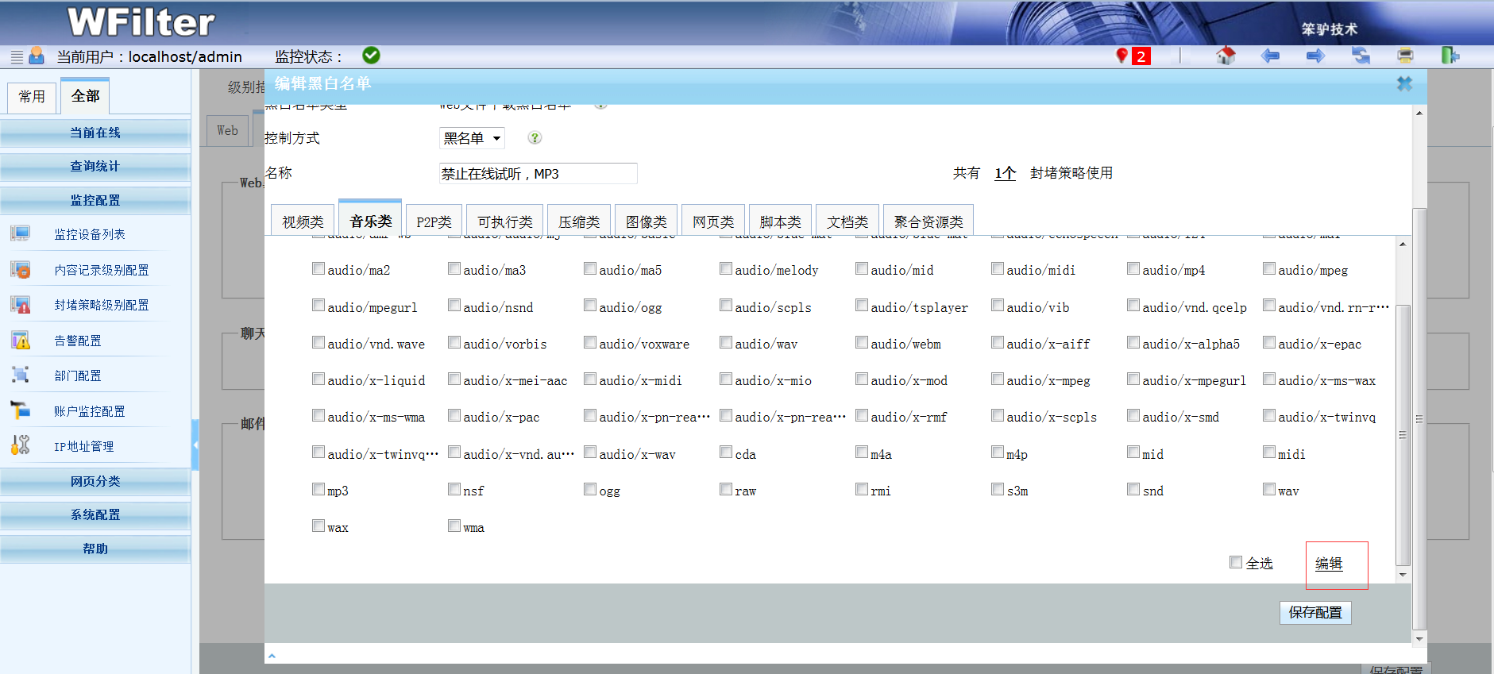This screenshot has width=1494, height=674.
Task: Click the home icon in top toolbar
Action: pyautogui.click(x=1226, y=56)
